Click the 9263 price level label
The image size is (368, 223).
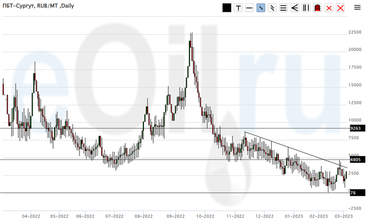coord(356,128)
